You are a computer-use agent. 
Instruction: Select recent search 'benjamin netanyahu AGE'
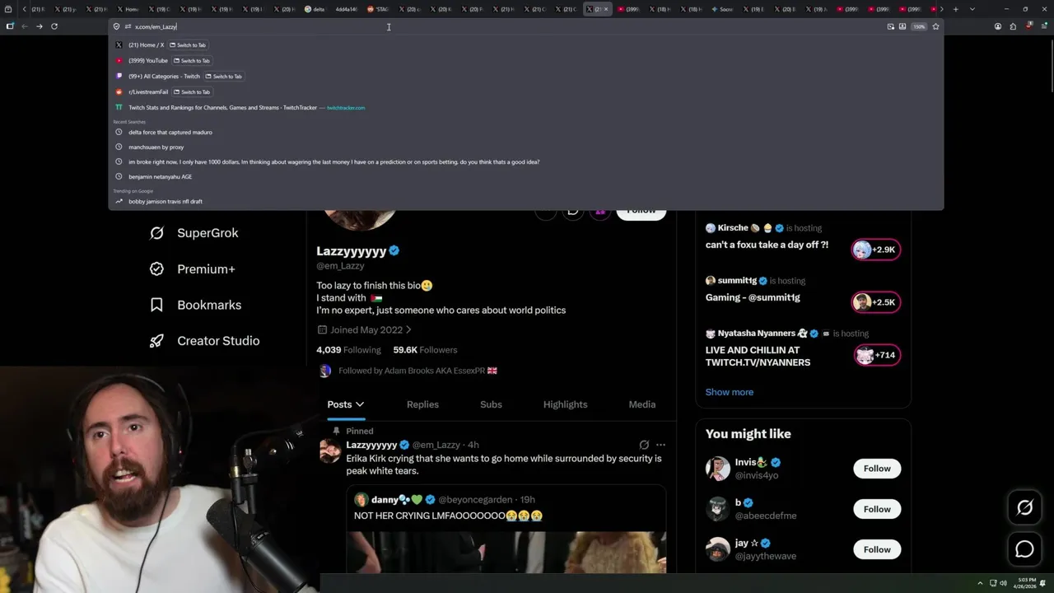tap(525, 176)
